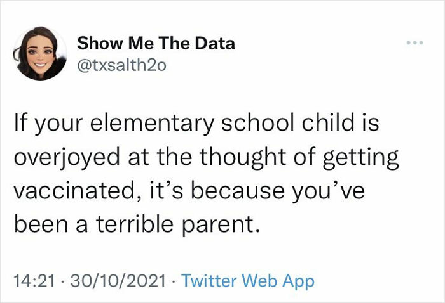445x303 pixels.
Task: Click the word "Data" in display name
Action: (x=214, y=44)
